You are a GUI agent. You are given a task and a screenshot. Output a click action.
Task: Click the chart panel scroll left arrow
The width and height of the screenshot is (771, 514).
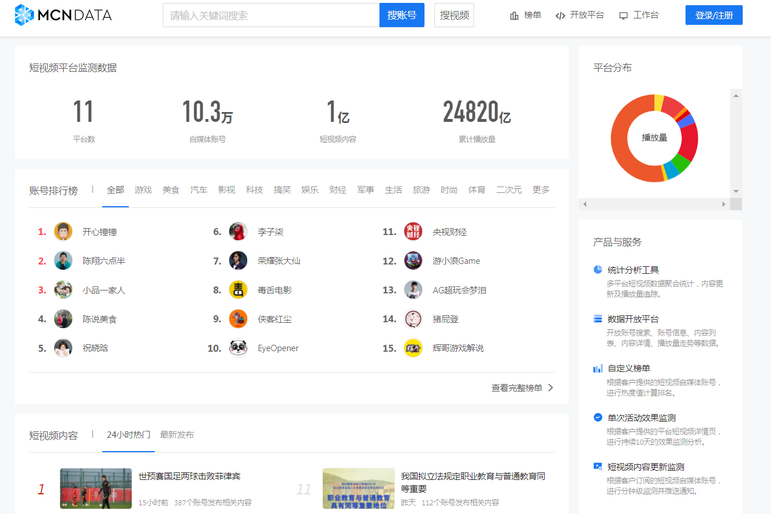[x=584, y=204]
